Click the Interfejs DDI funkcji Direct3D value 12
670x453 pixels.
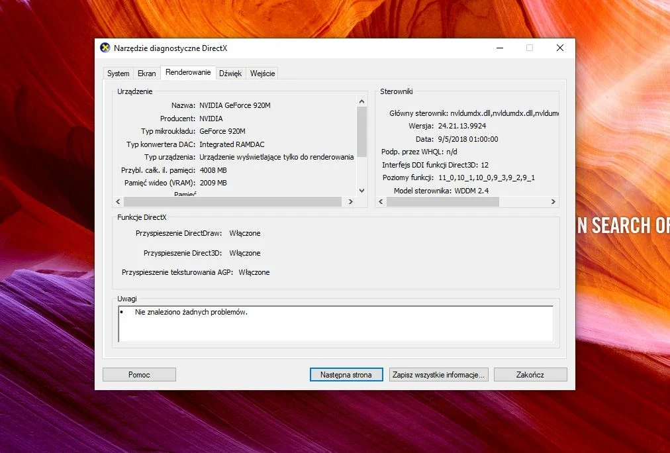[x=485, y=165]
